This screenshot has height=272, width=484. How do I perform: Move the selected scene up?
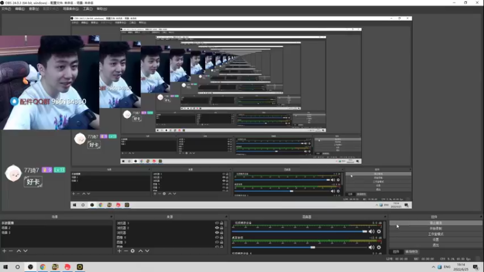point(19,251)
